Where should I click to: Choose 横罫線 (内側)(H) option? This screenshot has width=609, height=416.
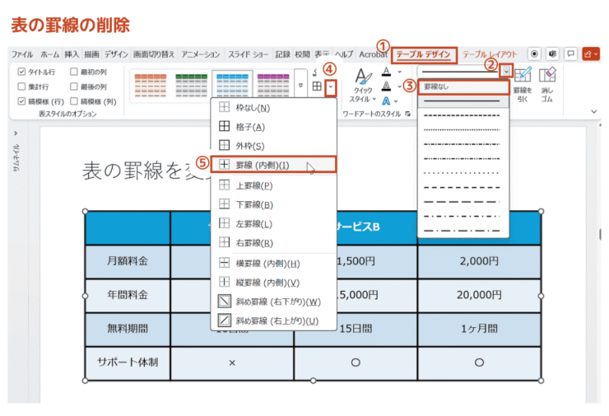click(273, 264)
